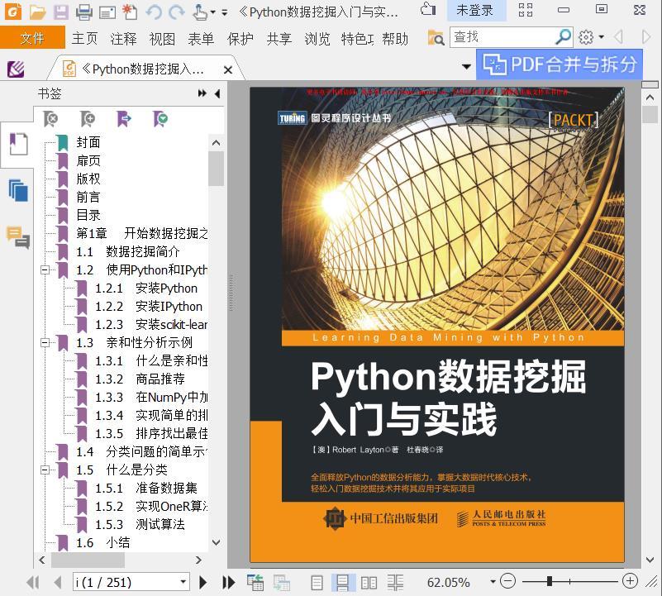This screenshot has height=596, width=662.
Task: Open the page thumbnails panel icon
Action: coord(18,190)
